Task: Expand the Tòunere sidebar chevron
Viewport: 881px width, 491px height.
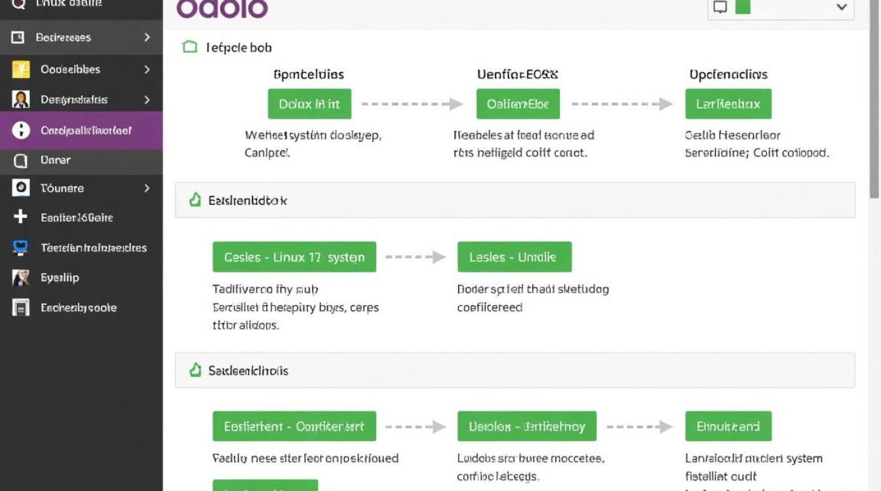Action: click(x=147, y=188)
